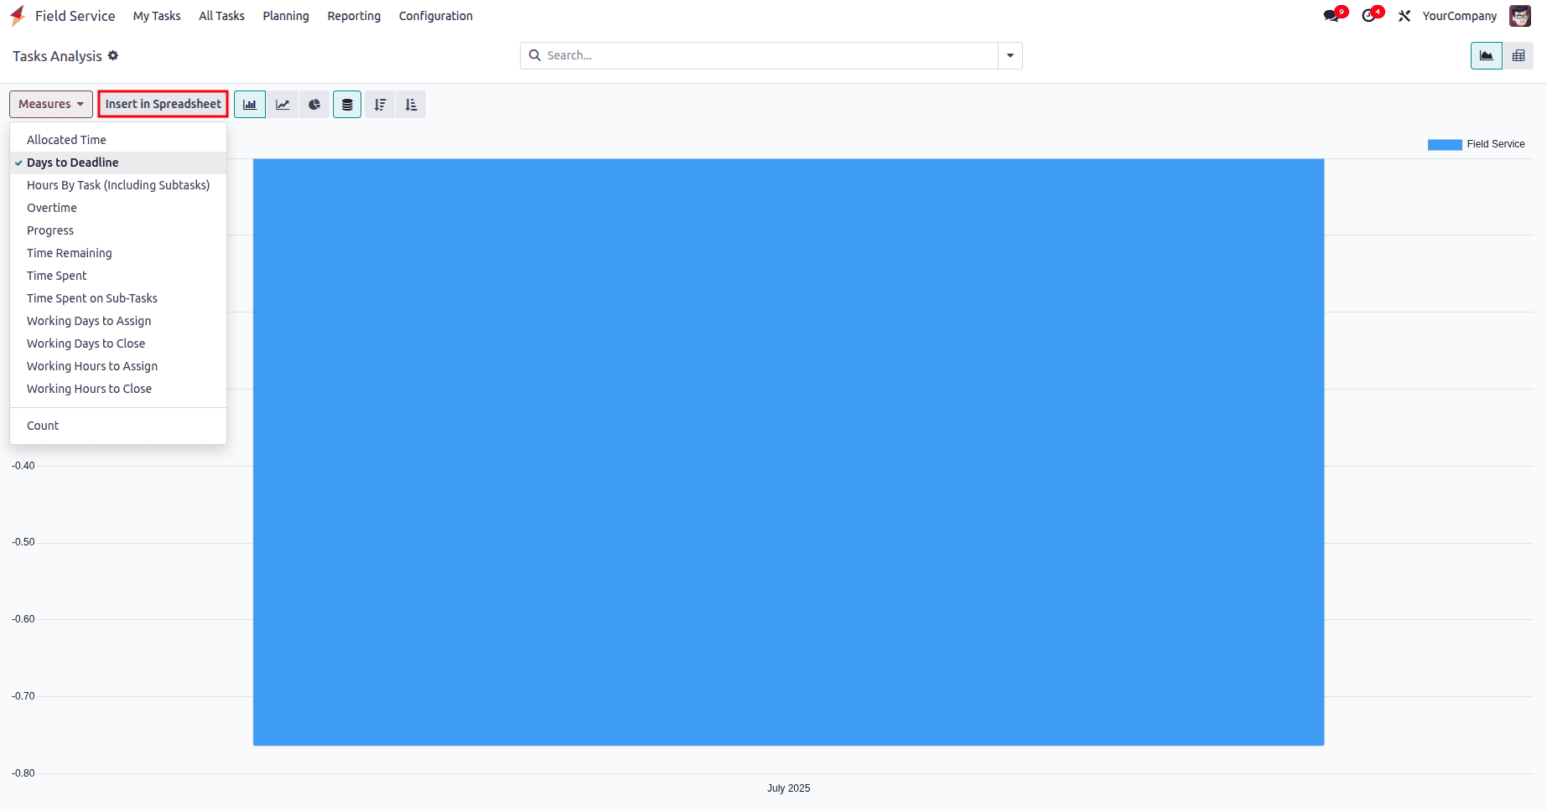The width and height of the screenshot is (1547, 811).
Task: Click the Field Service app title
Action: coord(75,16)
